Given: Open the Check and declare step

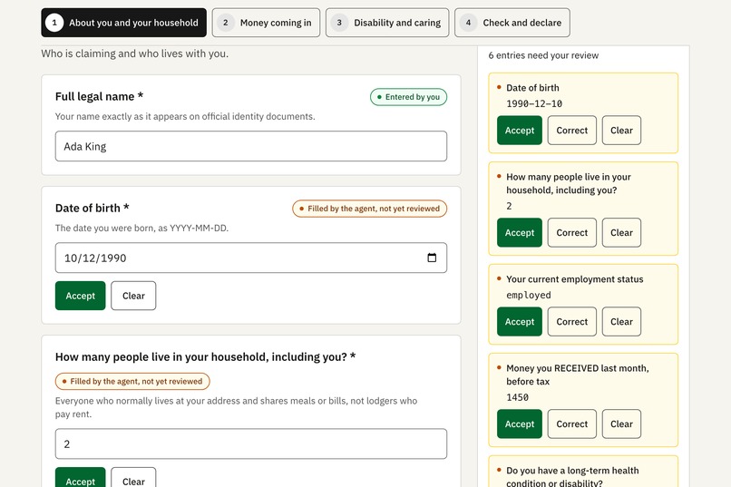Looking at the screenshot, I should (512, 23).
